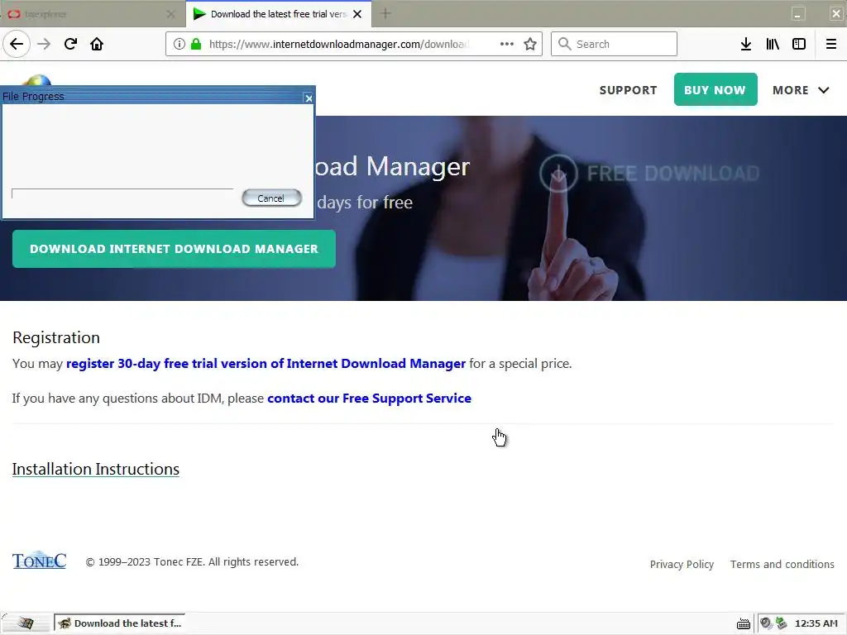Viewport: 847px width, 635px height.
Task: Select the browser taskbar window button
Action: click(119, 623)
